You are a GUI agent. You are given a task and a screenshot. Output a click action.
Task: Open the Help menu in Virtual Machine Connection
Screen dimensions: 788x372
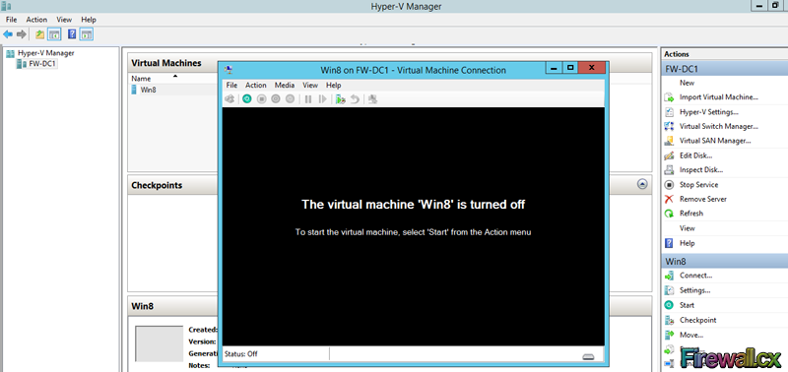click(334, 86)
